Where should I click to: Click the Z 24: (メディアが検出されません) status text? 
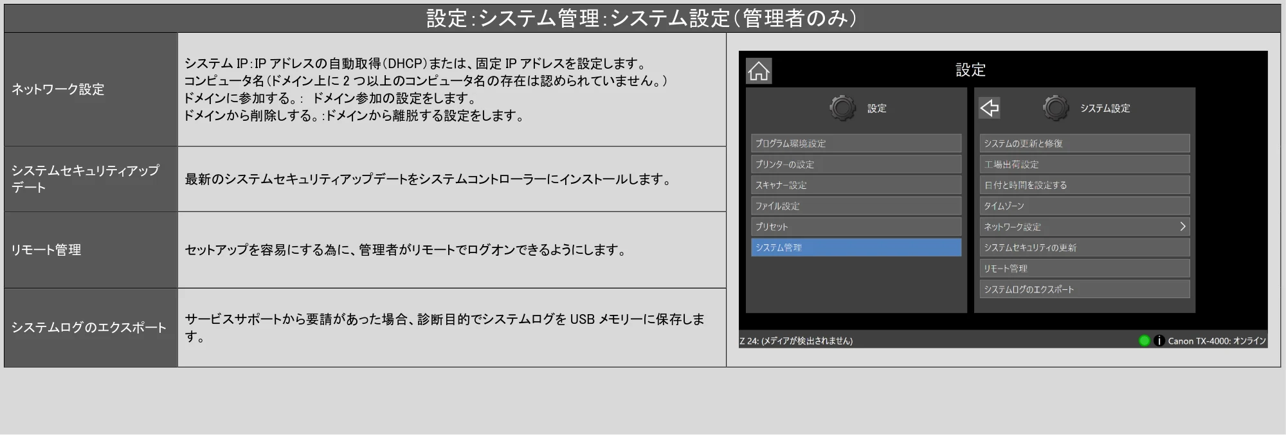pos(796,341)
